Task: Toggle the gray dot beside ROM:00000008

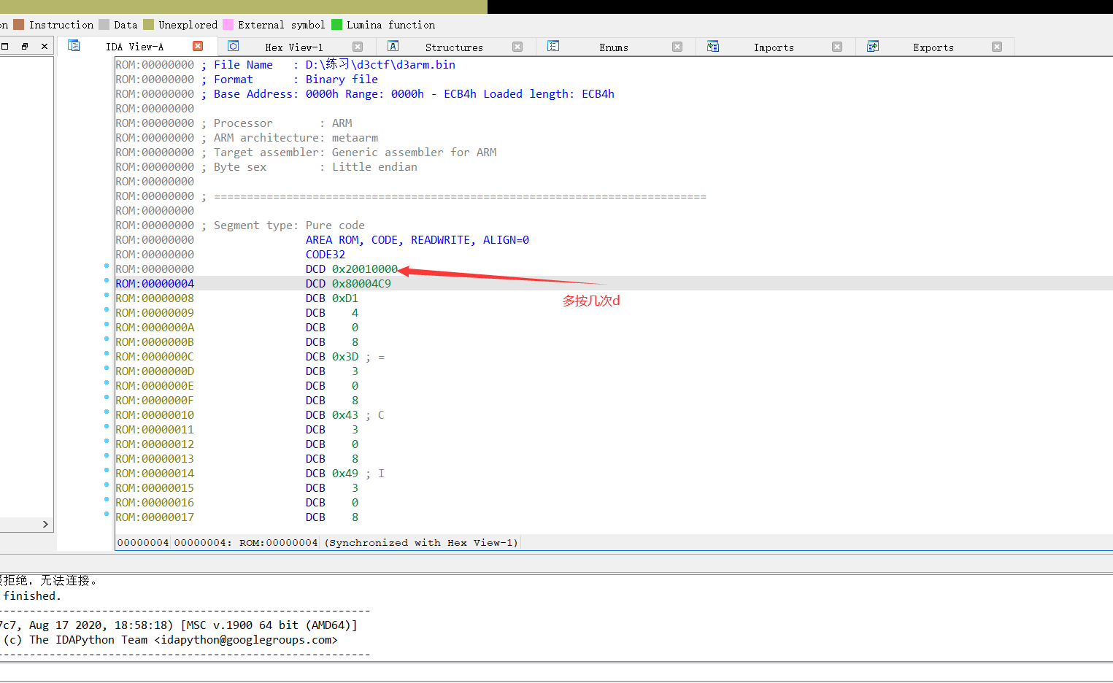Action: pyautogui.click(x=107, y=294)
